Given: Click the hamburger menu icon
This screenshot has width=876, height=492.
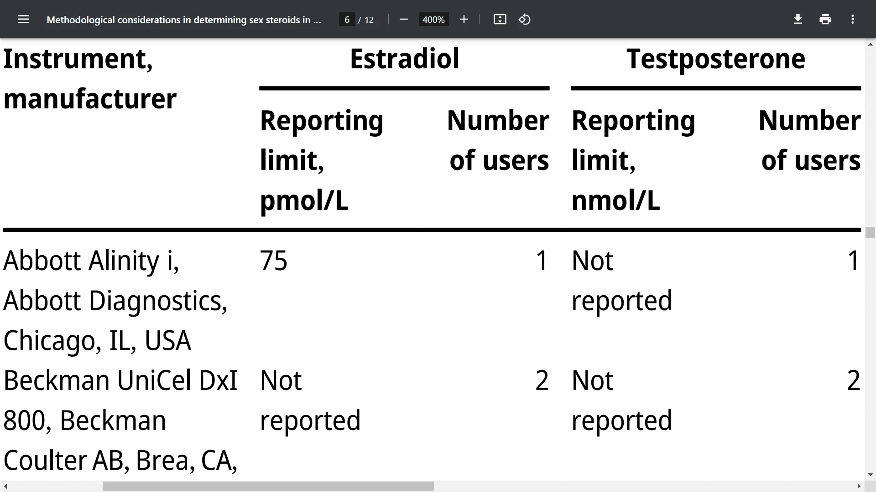Looking at the screenshot, I should (x=23, y=19).
